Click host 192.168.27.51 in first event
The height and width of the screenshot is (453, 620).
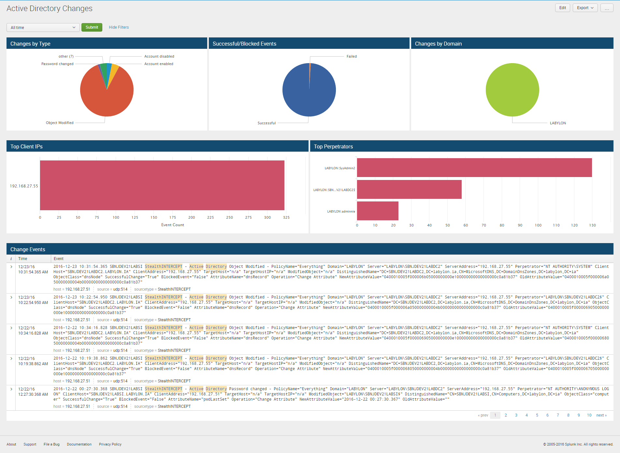78,289
